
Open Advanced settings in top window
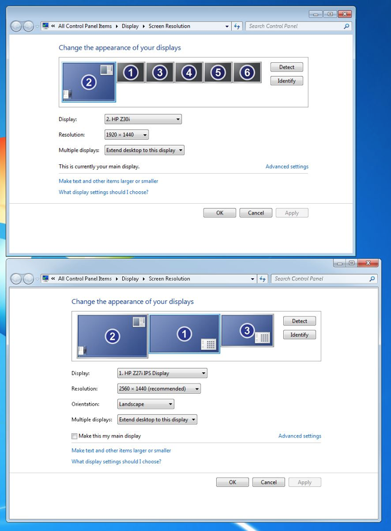tap(287, 167)
